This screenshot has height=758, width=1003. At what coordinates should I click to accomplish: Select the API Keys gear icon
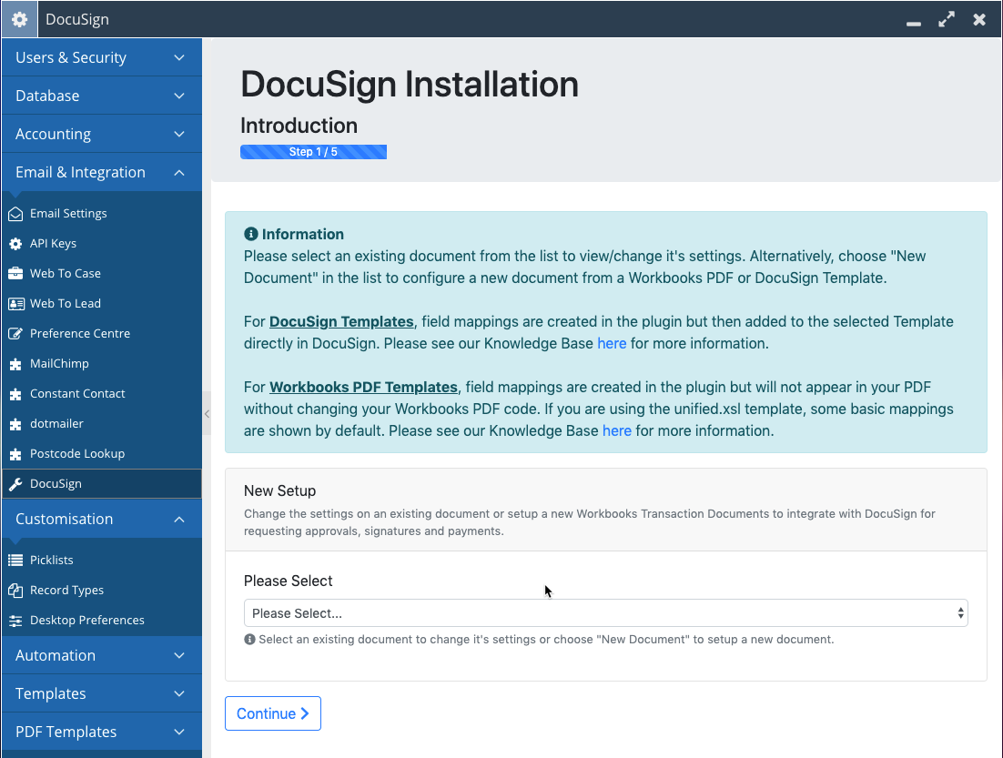(15, 243)
